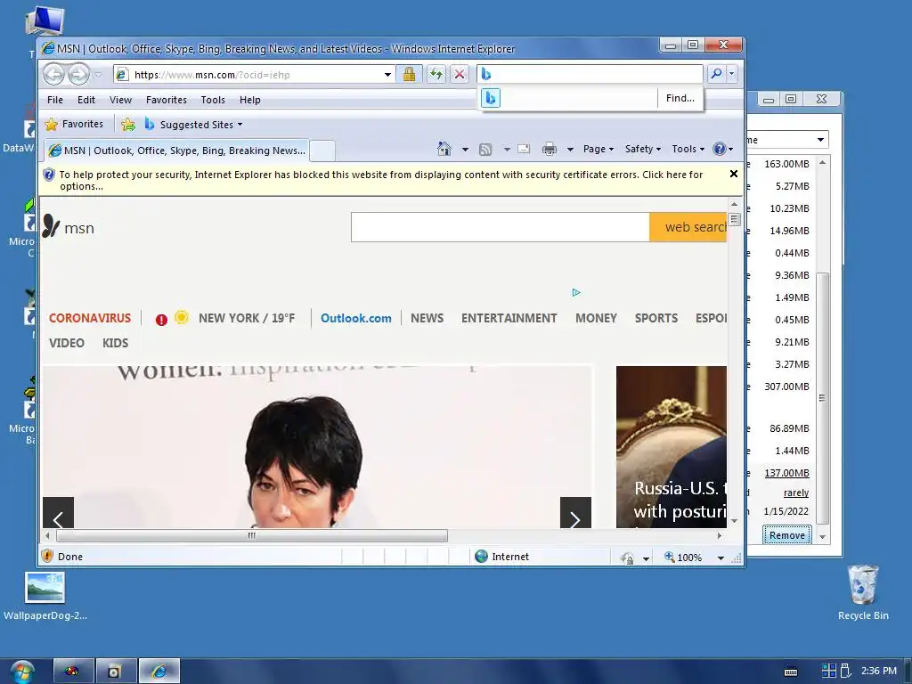This screenshot has width=912, height=684.
Task: Open the File menu
Action: point(55,100)
